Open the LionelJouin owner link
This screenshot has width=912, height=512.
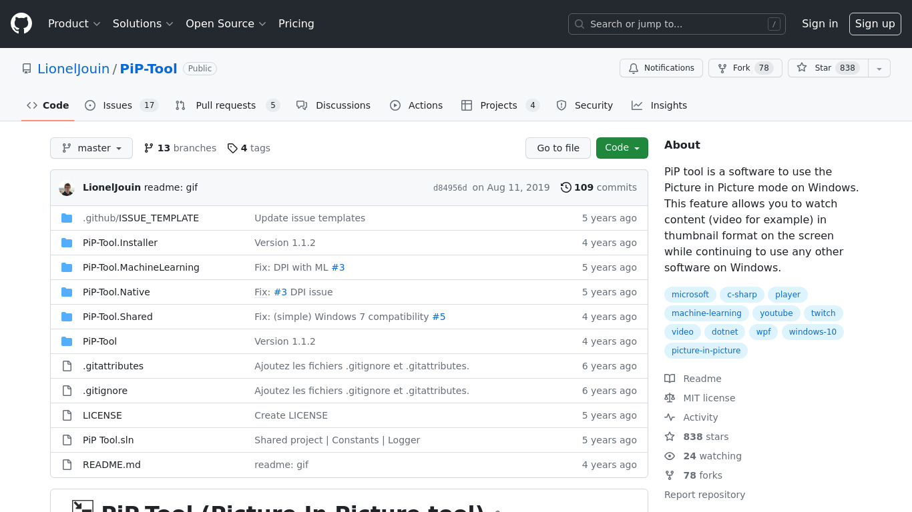(73, 69)
